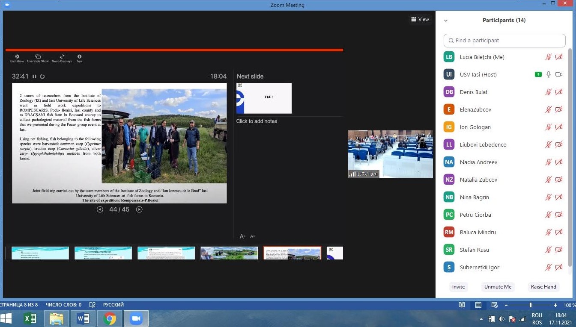Pause the presentation timer
Image resolution: width=576 pixels, height=327 pixels.
[x=34, y=77]
